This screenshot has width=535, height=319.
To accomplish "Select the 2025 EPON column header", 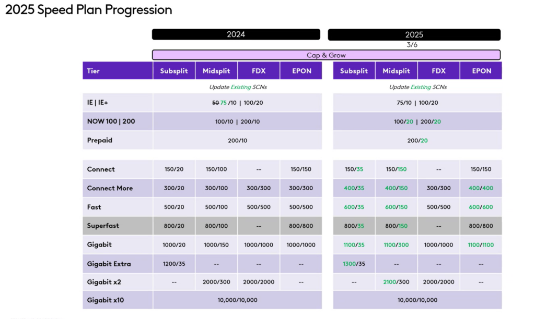I will point(481,71).
